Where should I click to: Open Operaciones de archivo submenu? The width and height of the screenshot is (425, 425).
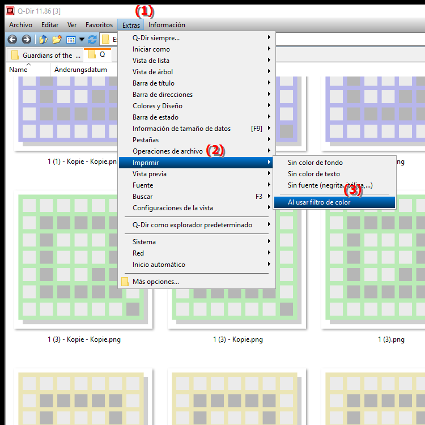[x=197, y=151]
